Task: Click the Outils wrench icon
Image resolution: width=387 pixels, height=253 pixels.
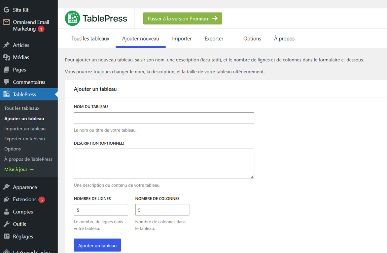Action: click(x=6, y=224)
